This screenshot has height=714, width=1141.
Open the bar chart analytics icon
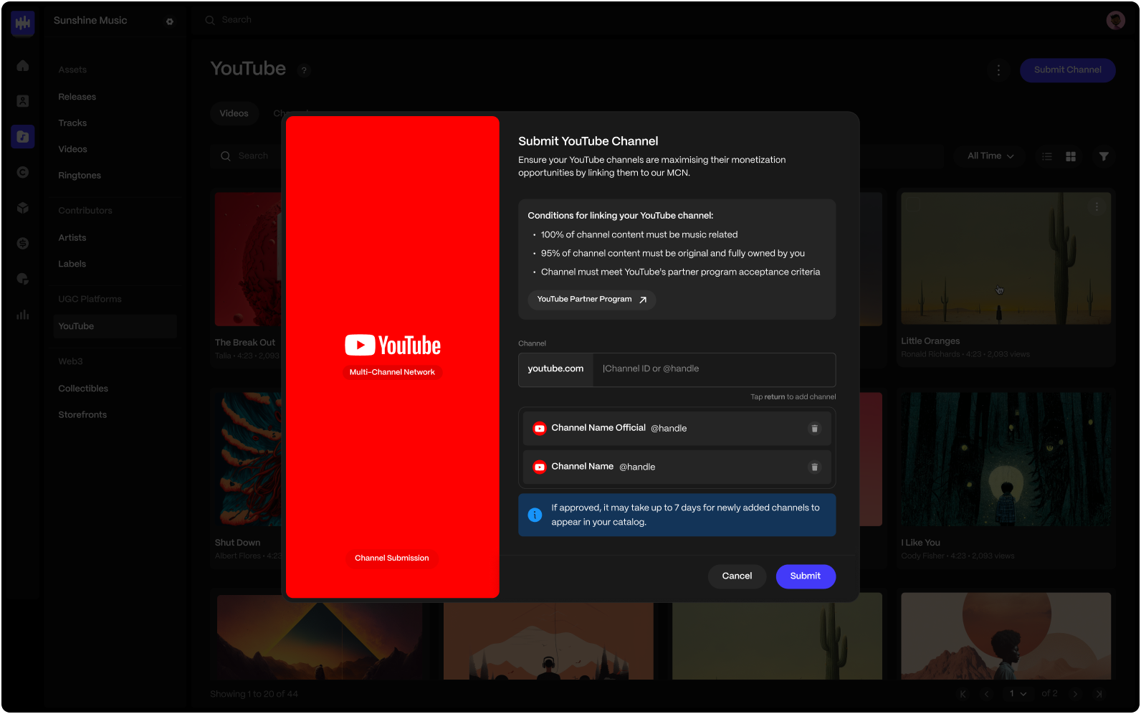(x=23, y=314)
